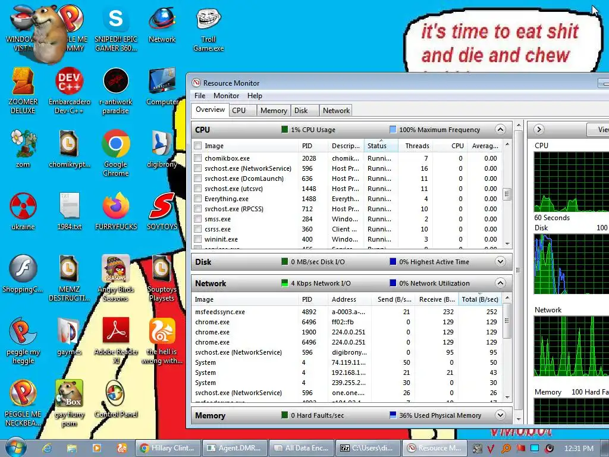The width and height of the screenshot is (609, 457).
Task: Switch to the Memory tab
Action: coord(274,110)
